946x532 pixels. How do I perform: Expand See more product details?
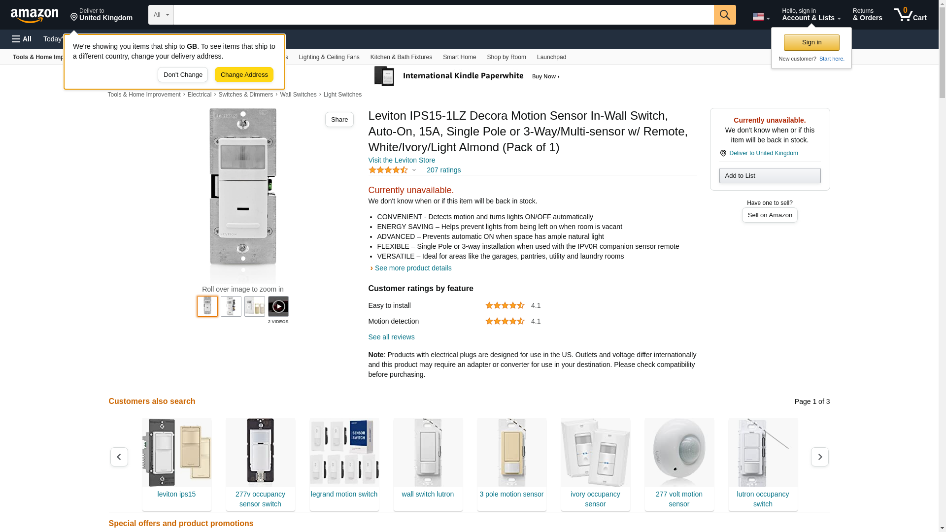(412, 268)
